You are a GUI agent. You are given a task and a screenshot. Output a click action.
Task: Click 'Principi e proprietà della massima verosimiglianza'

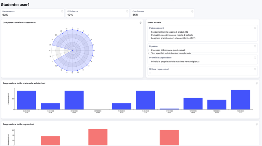[x=175, y=62]
